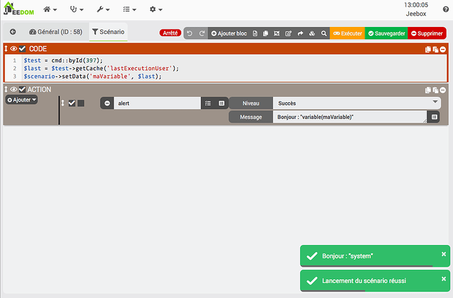The height and width of the screenshot is (298, 453).
Task: Go back with the arrow-left button
Action: click(x=12, y=31)
